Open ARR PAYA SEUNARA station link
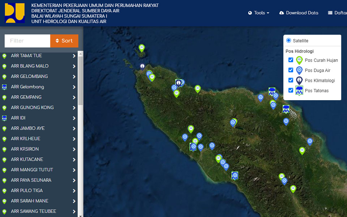Viewport: 347px width, 217px height. click(31, 180)
